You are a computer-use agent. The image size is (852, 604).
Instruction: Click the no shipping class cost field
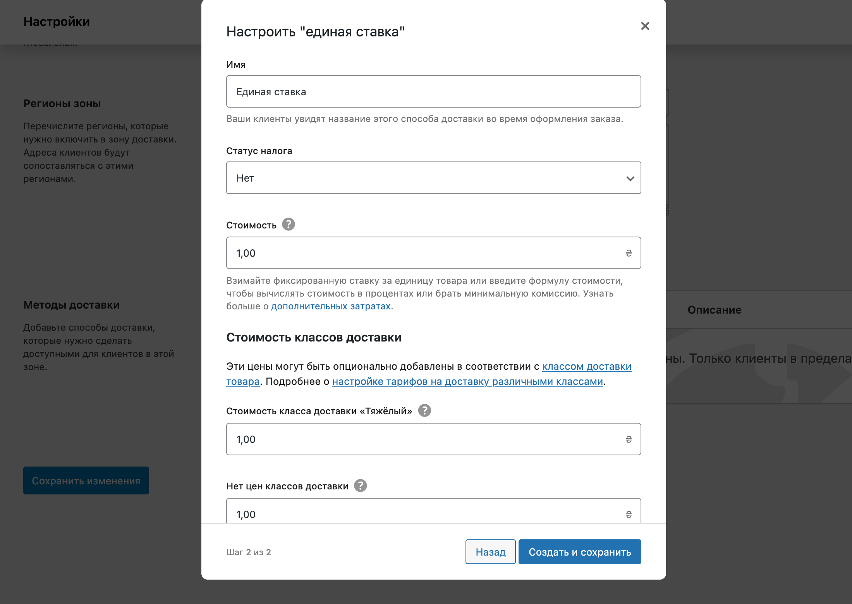tap(433, 511)
